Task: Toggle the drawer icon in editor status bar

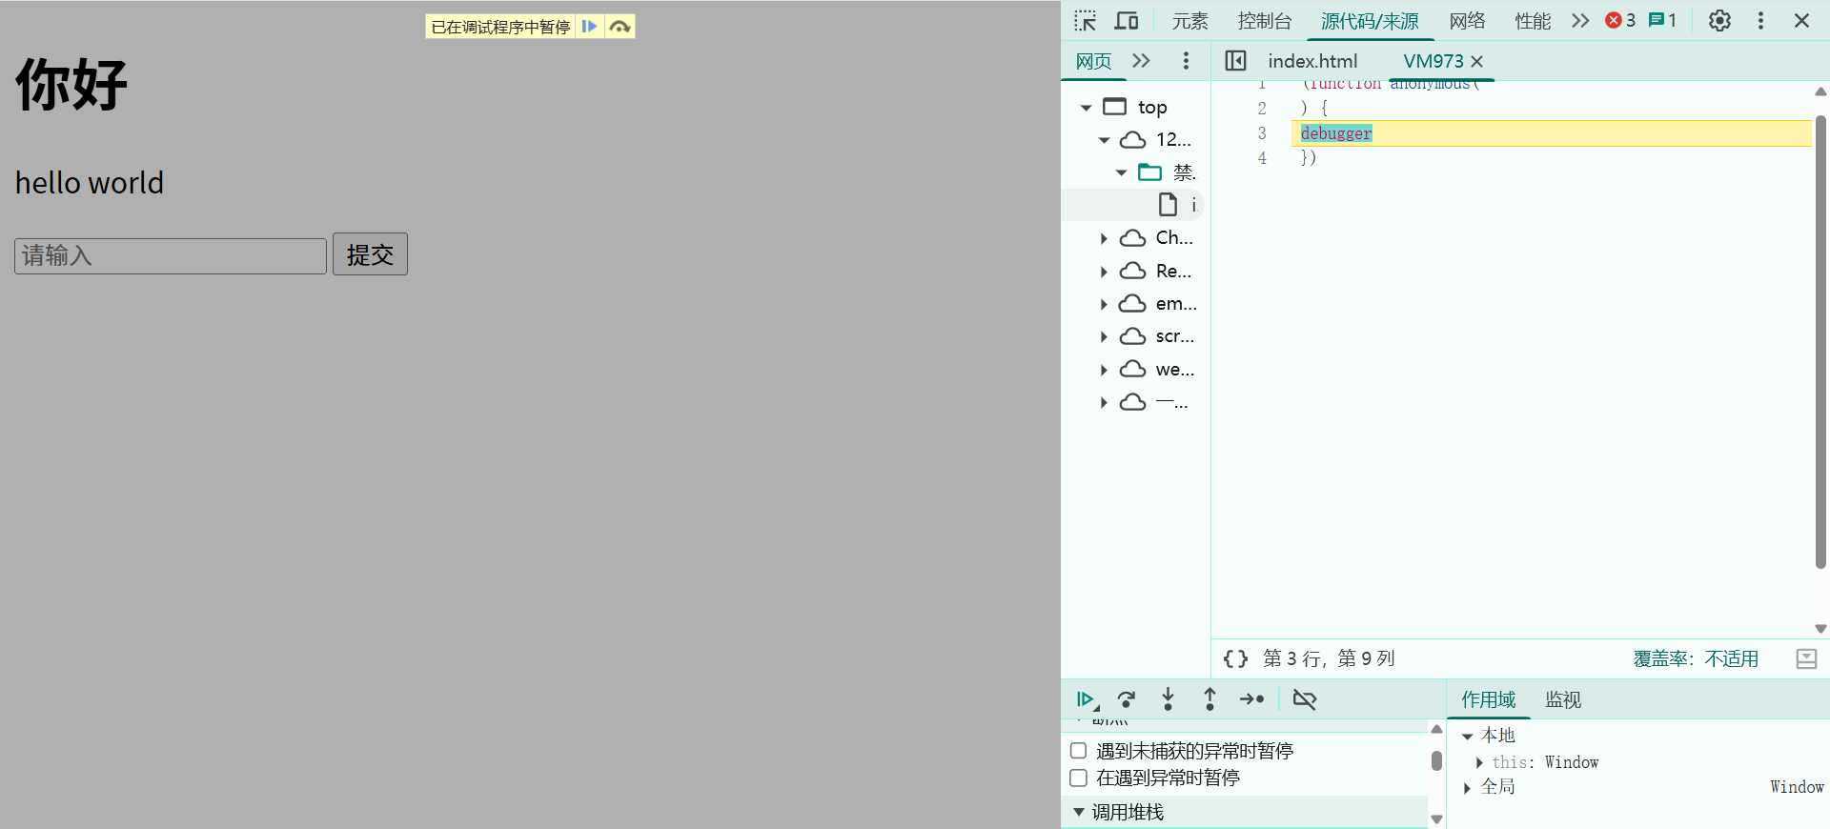Action: pos(1806,658)
